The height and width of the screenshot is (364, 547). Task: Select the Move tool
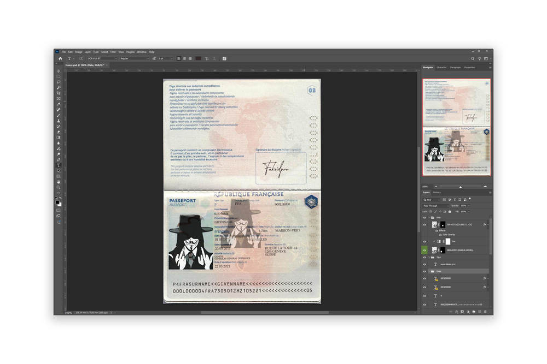57,71
